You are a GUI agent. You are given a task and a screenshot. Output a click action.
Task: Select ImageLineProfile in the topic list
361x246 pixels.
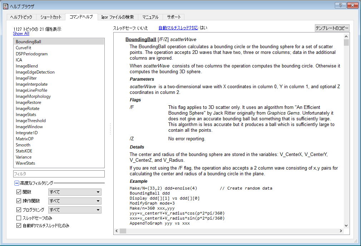coord(59,90)
